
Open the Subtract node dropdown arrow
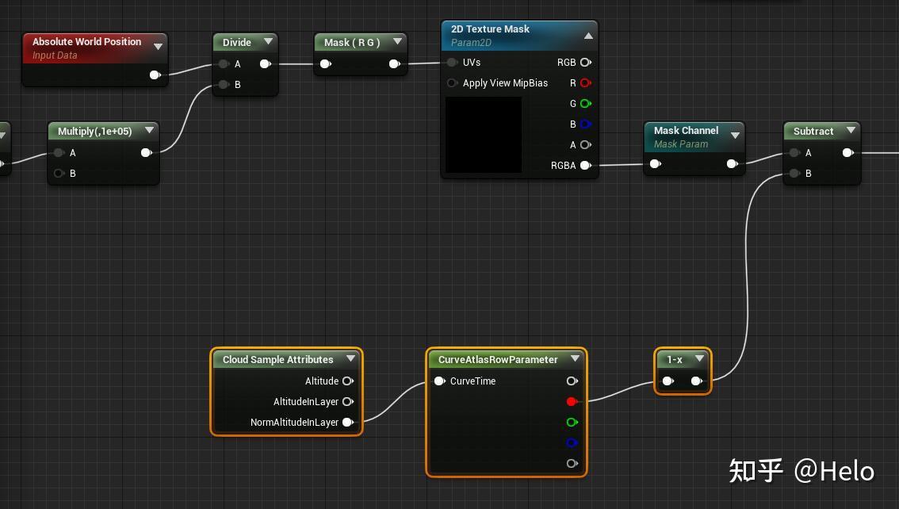[851, 130]
